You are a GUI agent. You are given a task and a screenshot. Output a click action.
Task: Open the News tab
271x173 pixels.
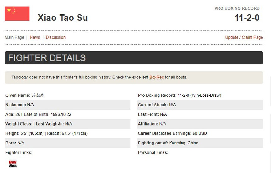pos(35,37)
